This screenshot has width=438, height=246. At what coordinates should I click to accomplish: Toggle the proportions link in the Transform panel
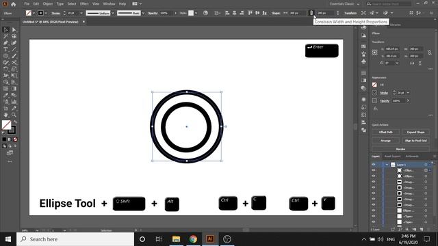(429, 52)
